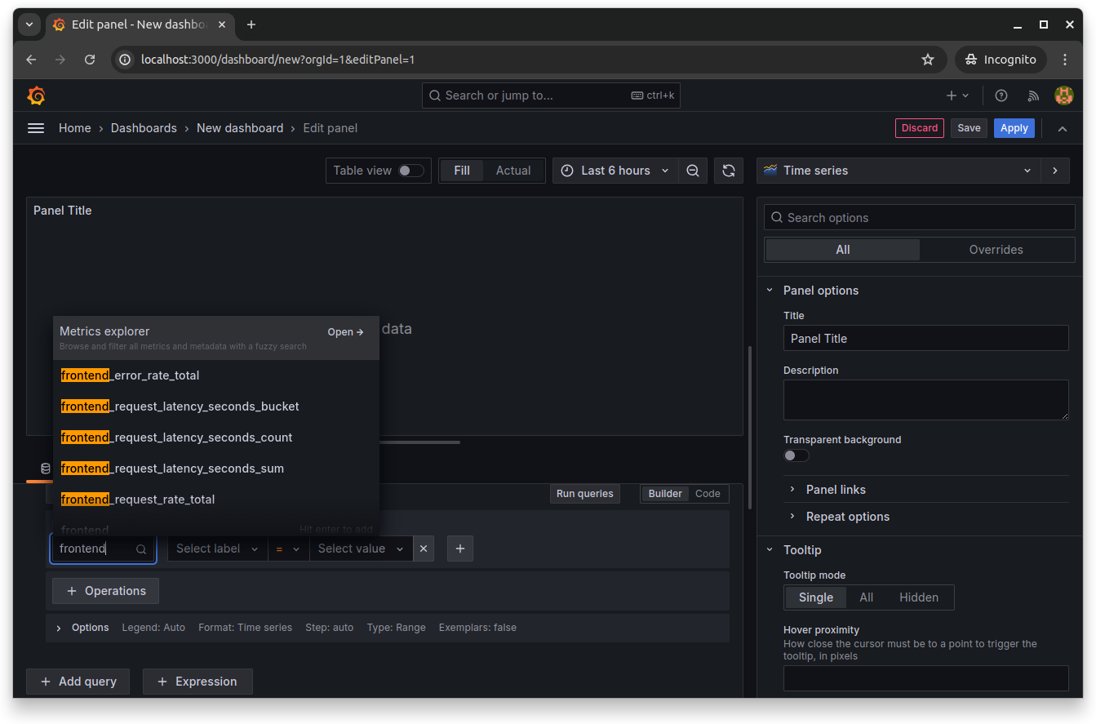
Task: Click the plus icon in top bar
Action: [957, 95]
